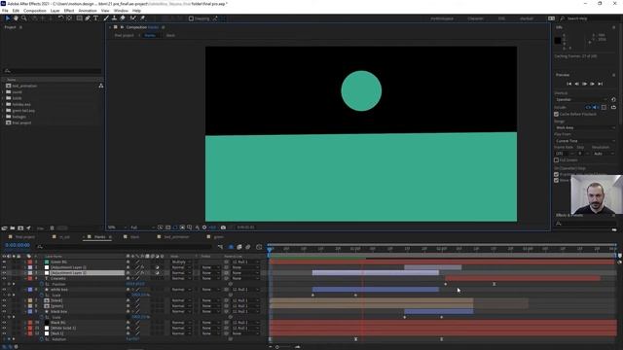Click the first frame preview button
The width and height of the screenshot is (623, 350).
(x=568, y=84)
